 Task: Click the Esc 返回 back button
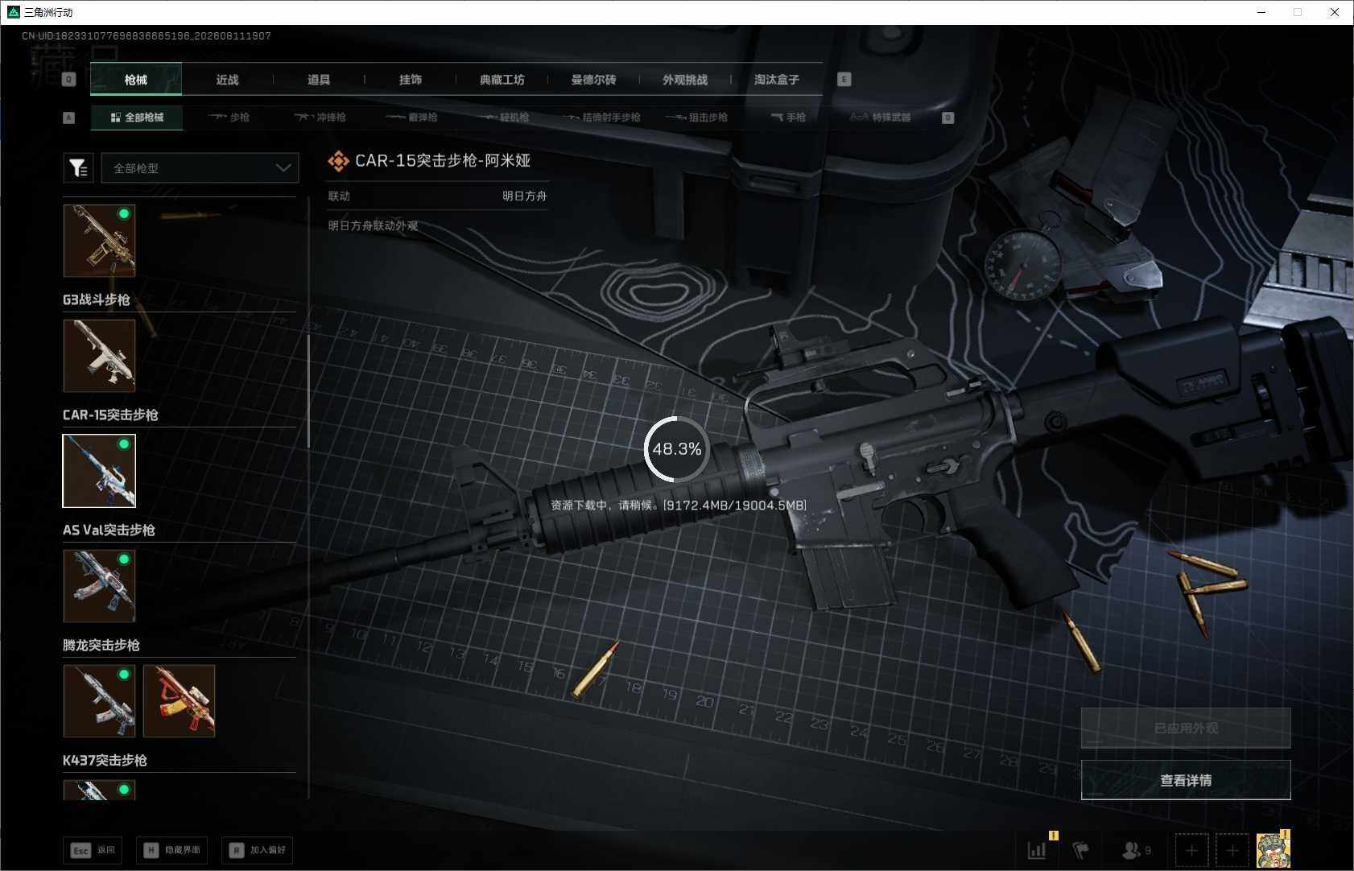point(93,850)
